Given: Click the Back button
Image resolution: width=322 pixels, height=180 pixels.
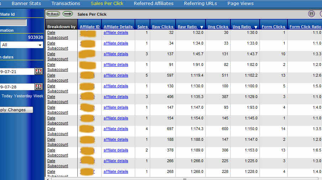Looking at the screenshot, I should click(53, 14).
